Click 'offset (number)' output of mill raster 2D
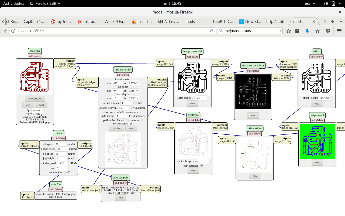The height and width of the screenshot is (216, 345). 158,82
